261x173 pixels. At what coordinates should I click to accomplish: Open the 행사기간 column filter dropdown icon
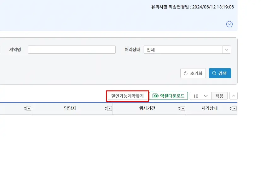click(183, 109)
